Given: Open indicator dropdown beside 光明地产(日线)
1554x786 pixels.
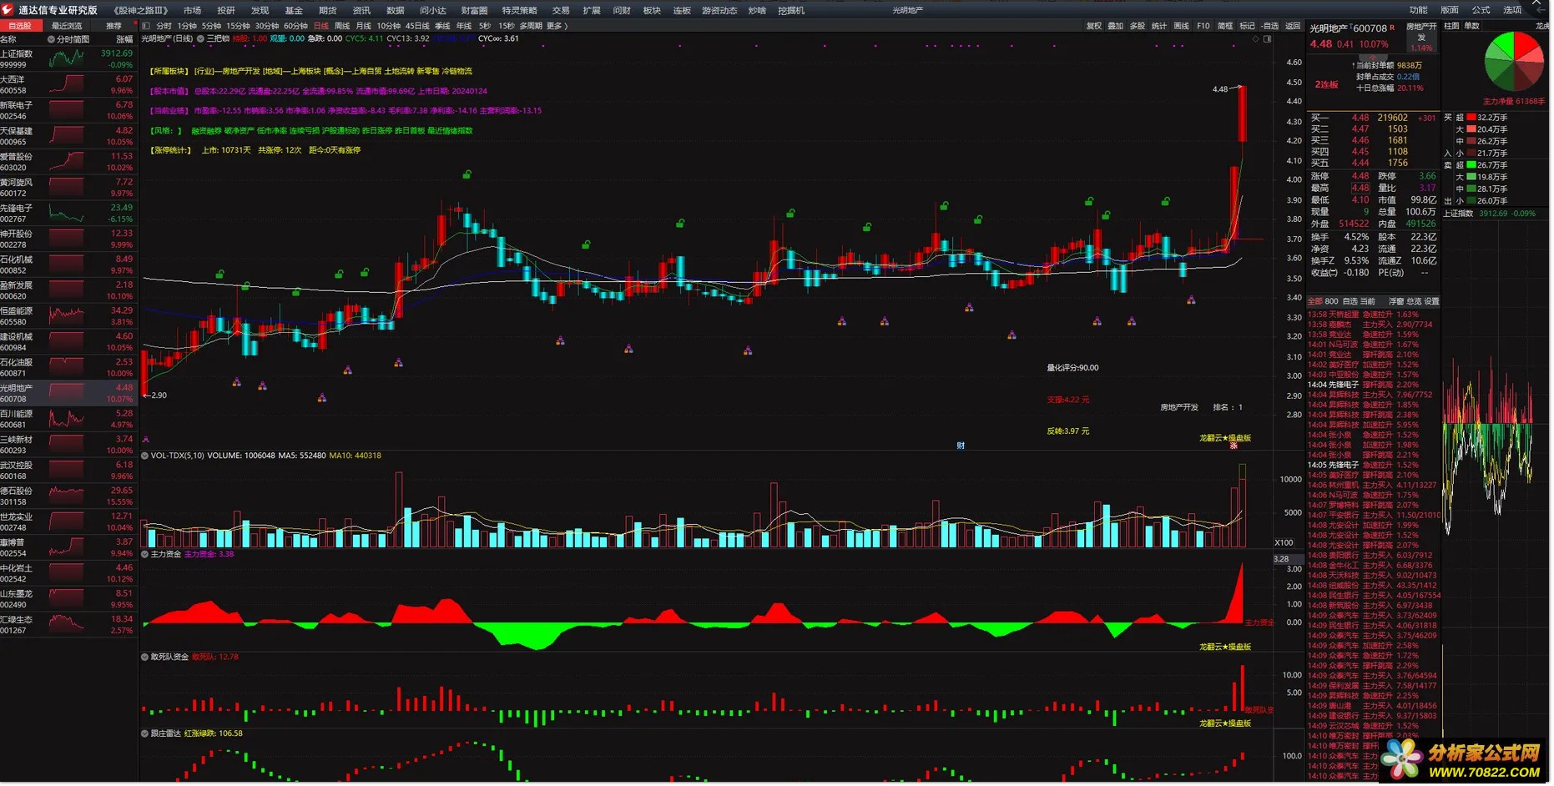Looking at the screenshot, I should pos(201,39).
